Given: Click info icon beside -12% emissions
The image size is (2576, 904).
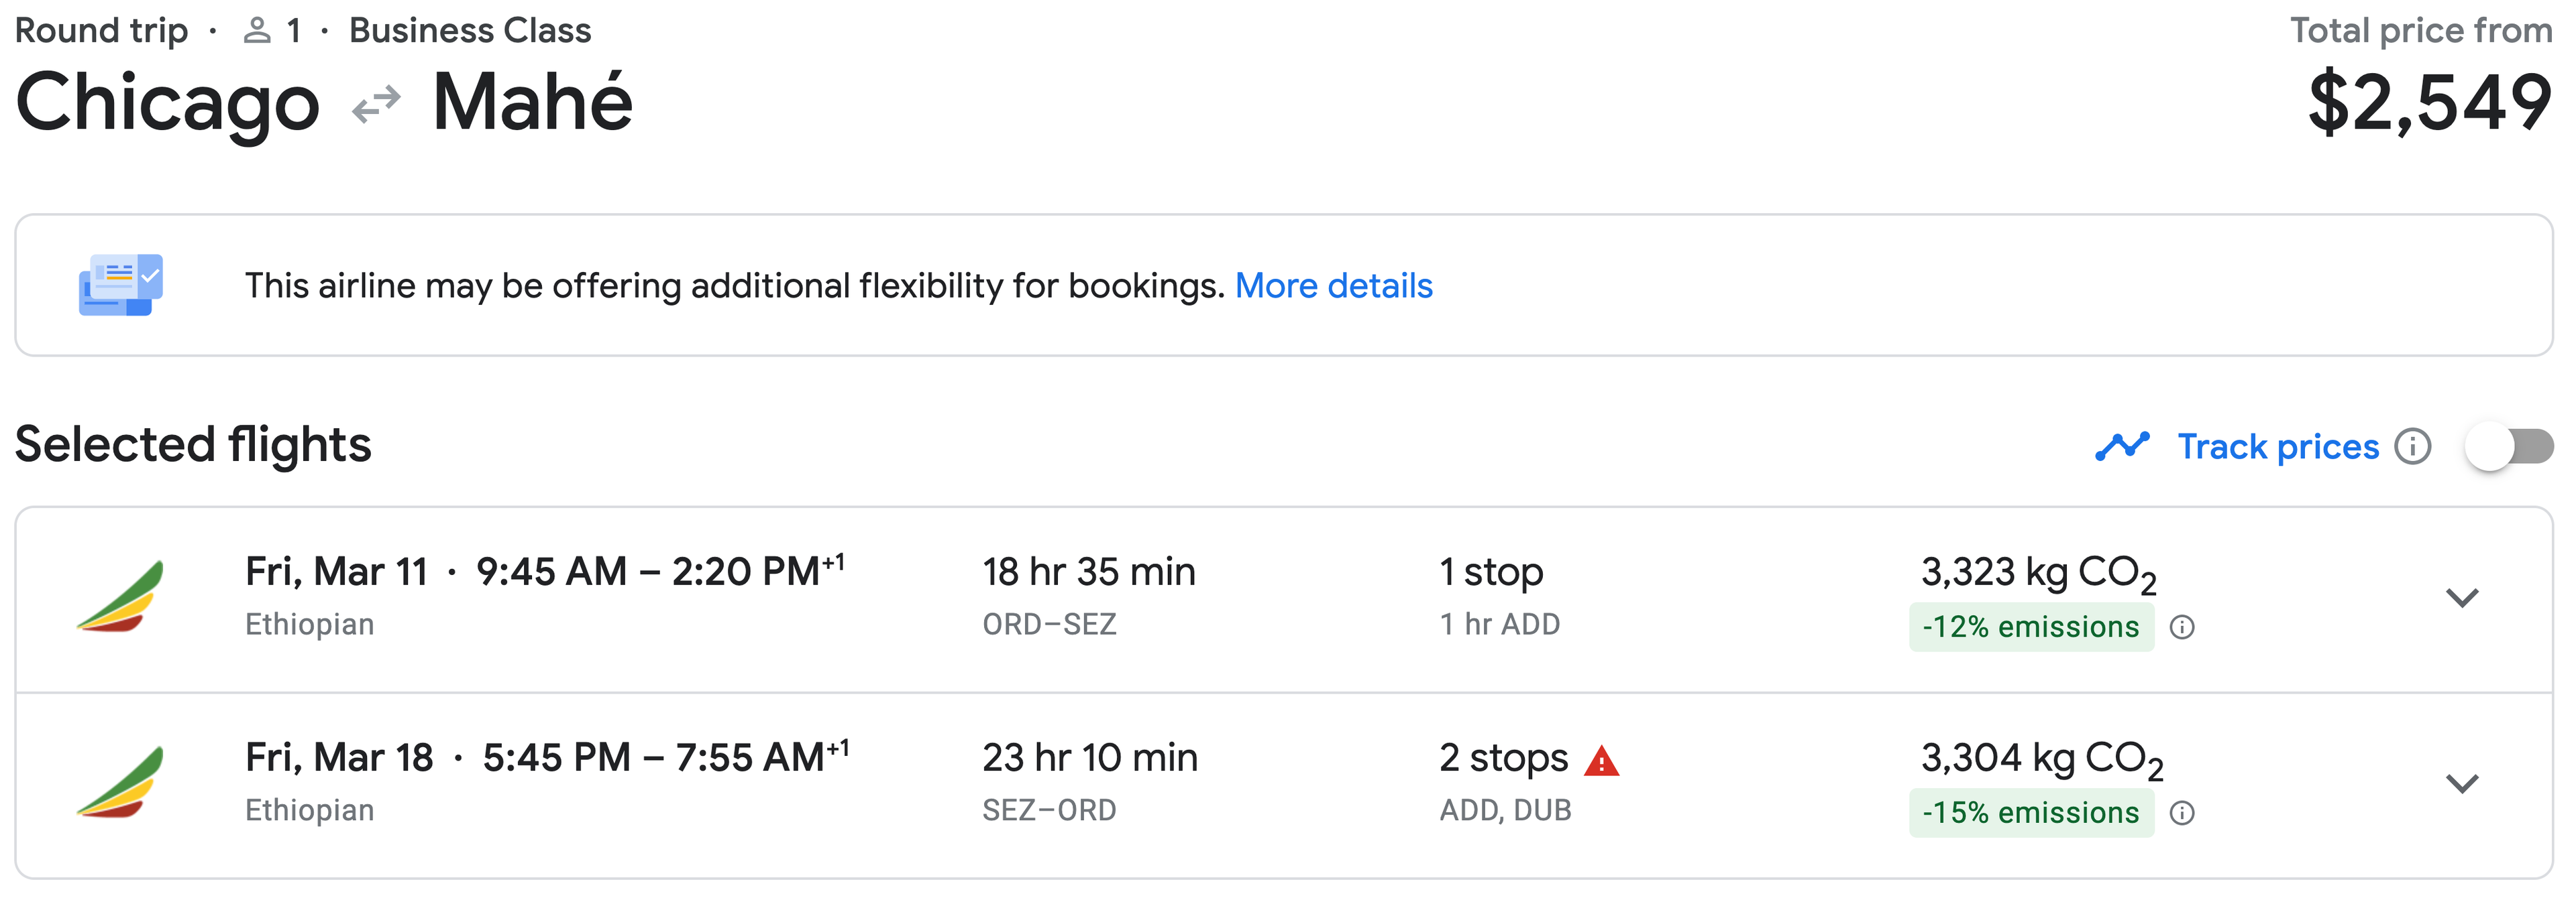Looking at the screenshot, I should 2182,627.
